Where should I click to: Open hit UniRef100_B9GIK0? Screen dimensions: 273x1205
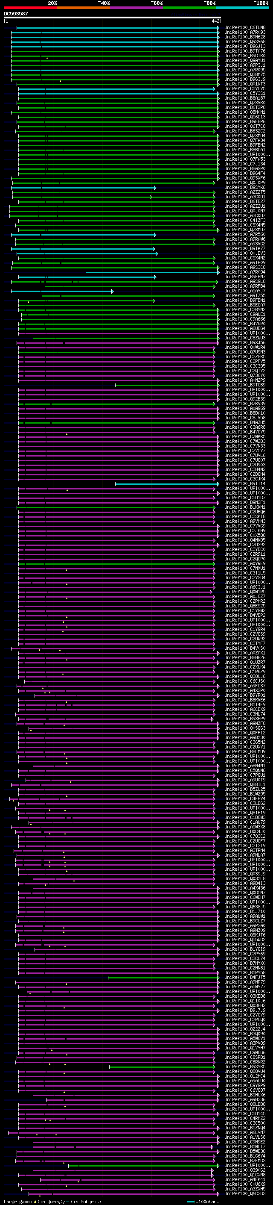coord(245,56)
